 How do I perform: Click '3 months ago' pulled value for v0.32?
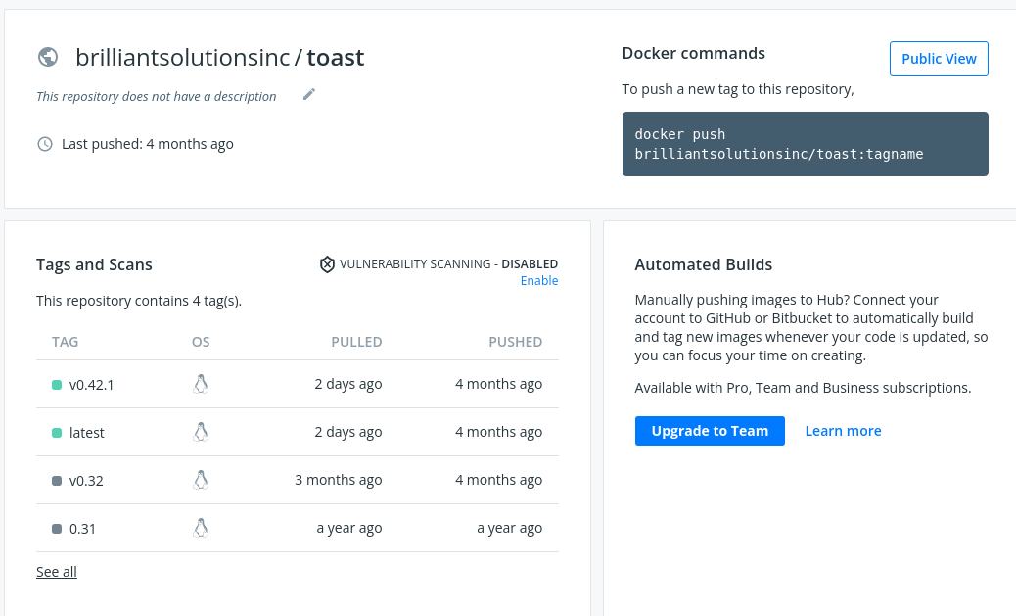click(339, 480)
